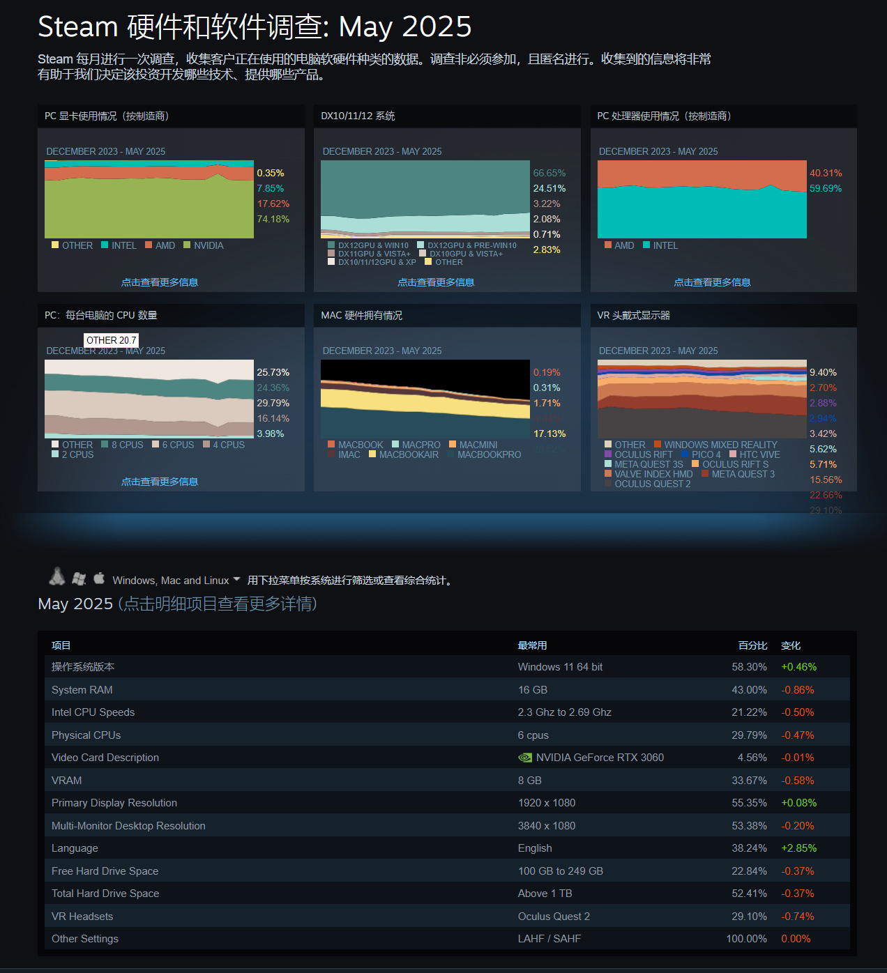This screenshot has width=887, height=973.
Task: Click the MACBOOKAIR legend swatch
Action: tap(372, 454)
